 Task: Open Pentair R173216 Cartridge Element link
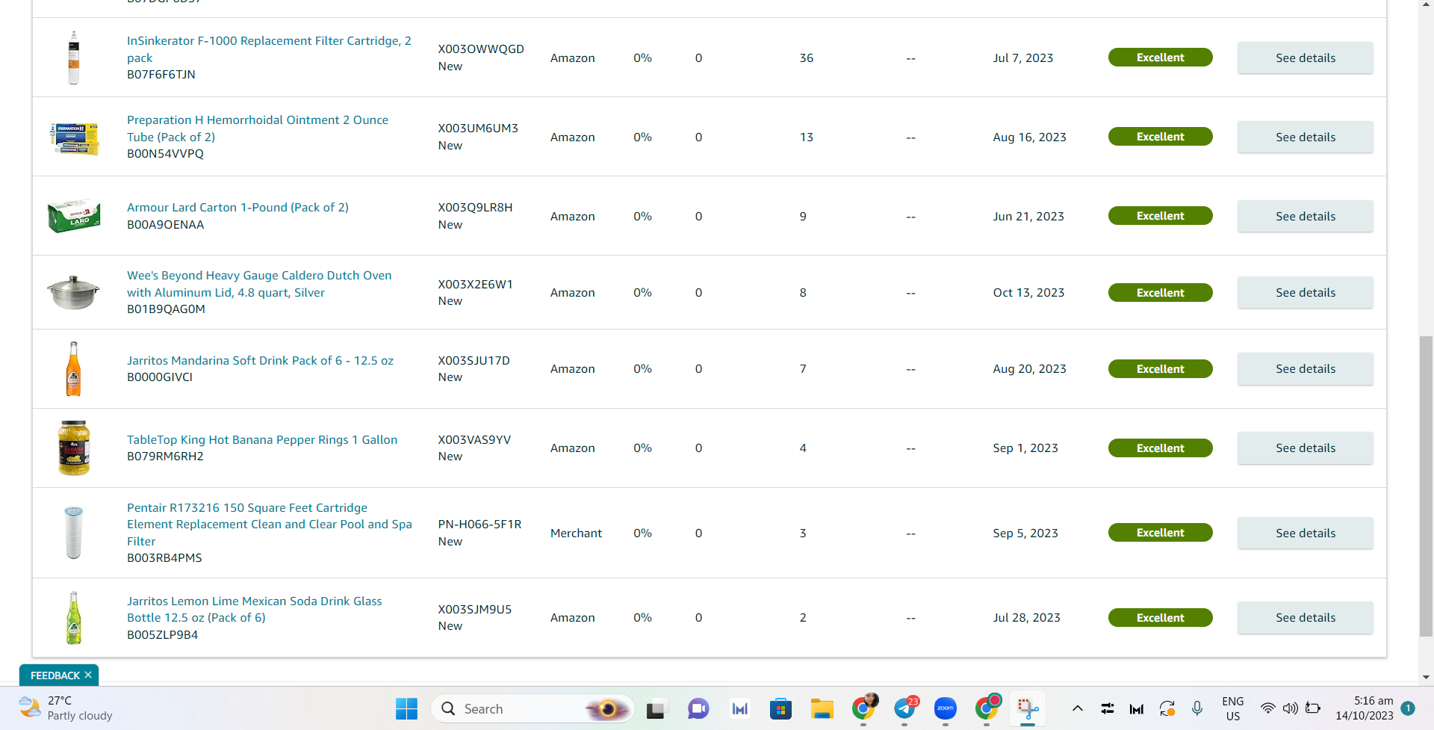[270, 525]
